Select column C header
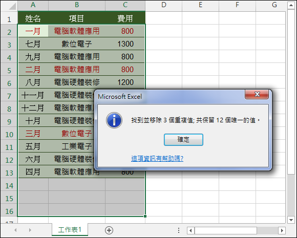 (x=125, y=5)
